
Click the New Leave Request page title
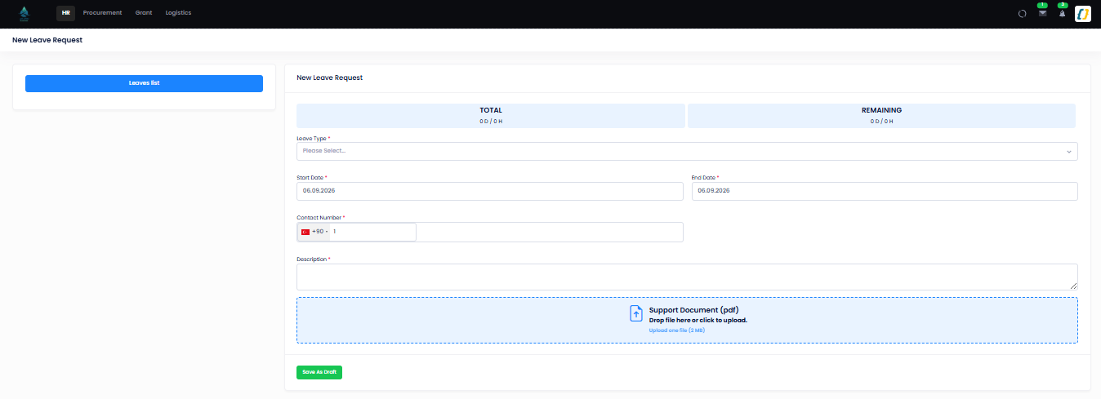[x=47, y=40]
